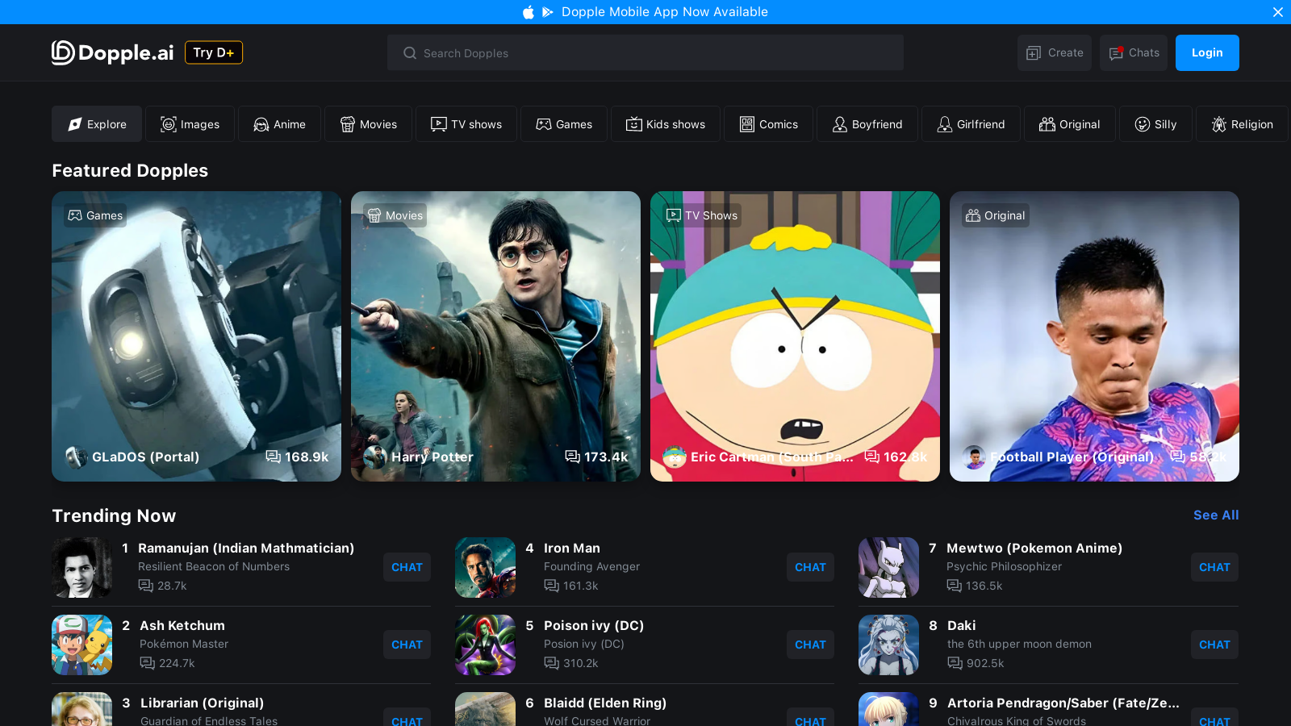Open the Chats panel
The image size is (1291, 726).
click(1133, 53)
